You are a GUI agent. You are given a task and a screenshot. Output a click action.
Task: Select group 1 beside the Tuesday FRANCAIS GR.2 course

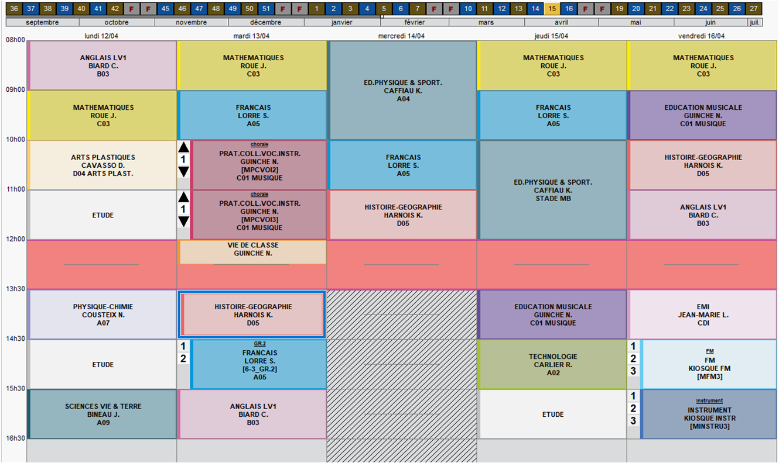[183, 346]
